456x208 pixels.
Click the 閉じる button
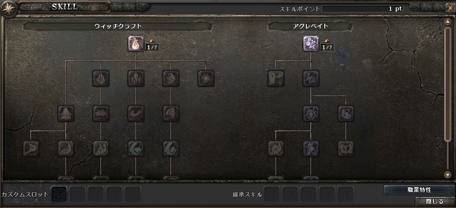tap(435, 201)
